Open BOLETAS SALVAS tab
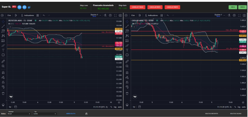 pos(236,113)
